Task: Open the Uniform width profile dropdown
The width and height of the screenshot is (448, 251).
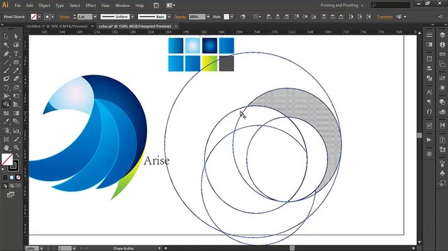Action: (132, 17)
